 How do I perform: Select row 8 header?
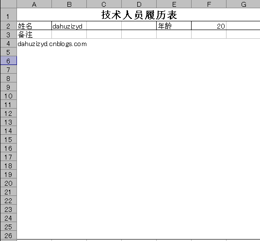pyautogui.click(x=8, y=78)
